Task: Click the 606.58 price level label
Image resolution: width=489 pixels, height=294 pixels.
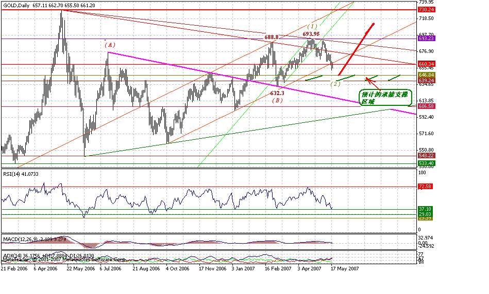Action: click(x=426, y=106)
